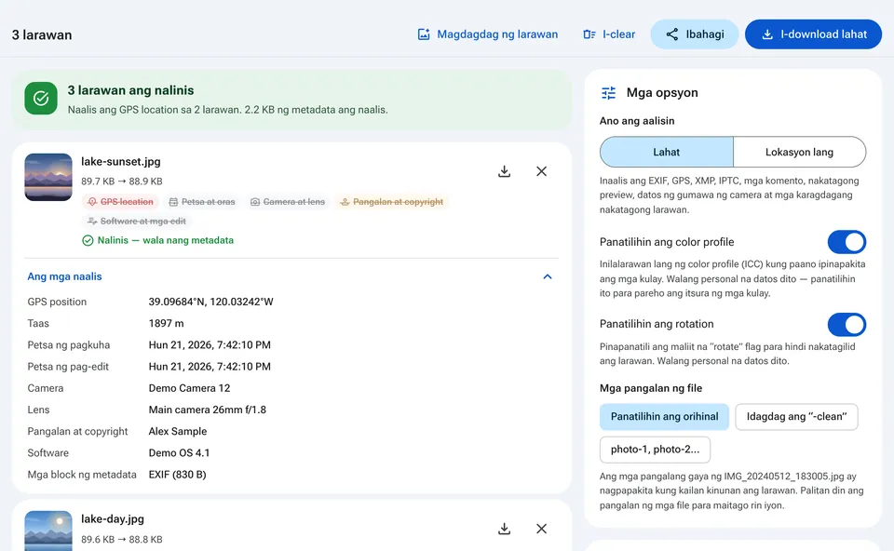Click the green checkmark success icon

click(x=41, y=98)
